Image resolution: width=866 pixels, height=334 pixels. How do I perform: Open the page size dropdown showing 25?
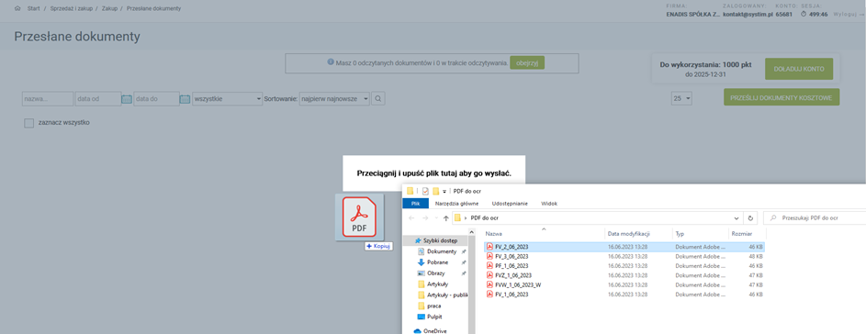681,99
